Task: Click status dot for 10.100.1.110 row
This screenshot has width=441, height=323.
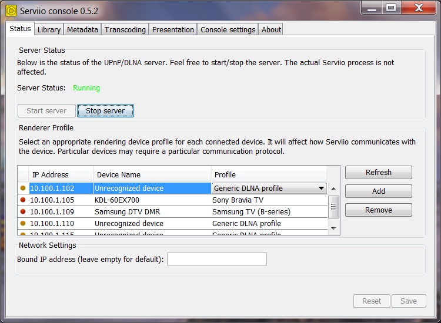Action: tap(23, 224)
